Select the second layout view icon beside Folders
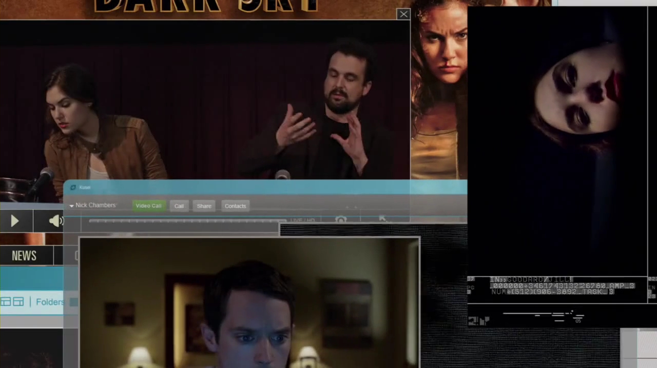This screenshot has height=368, width=657. pos(18,302)
